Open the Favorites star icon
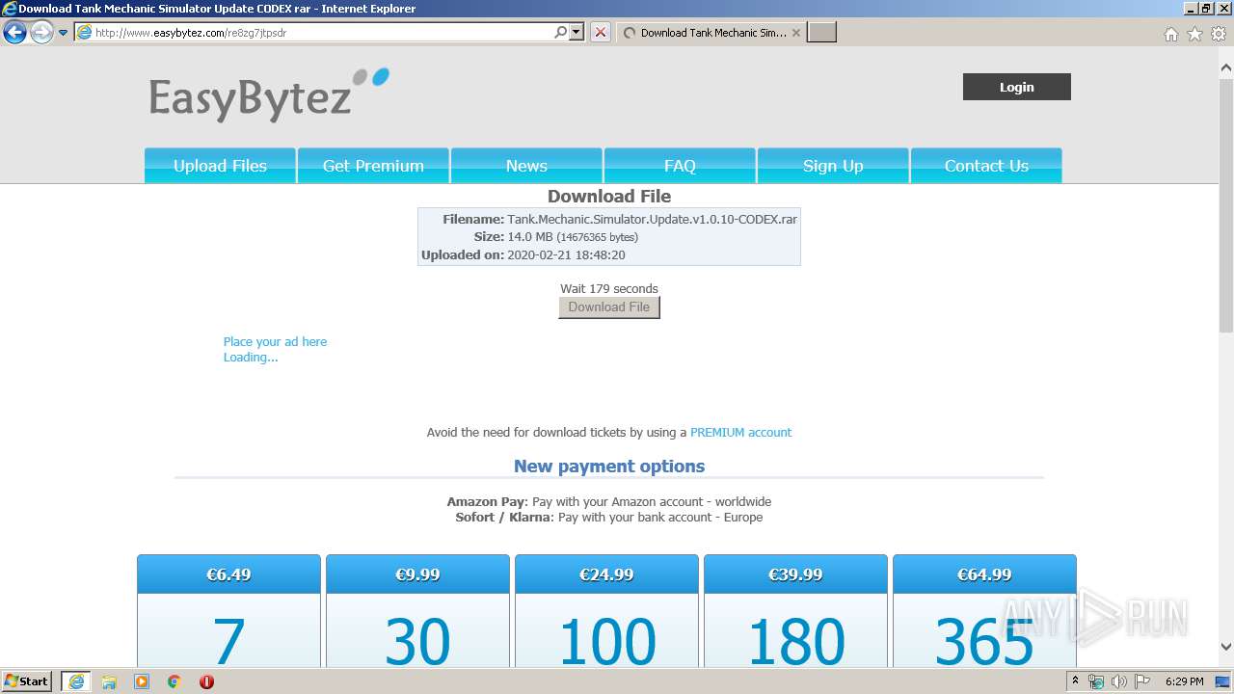 [1194, 34]
